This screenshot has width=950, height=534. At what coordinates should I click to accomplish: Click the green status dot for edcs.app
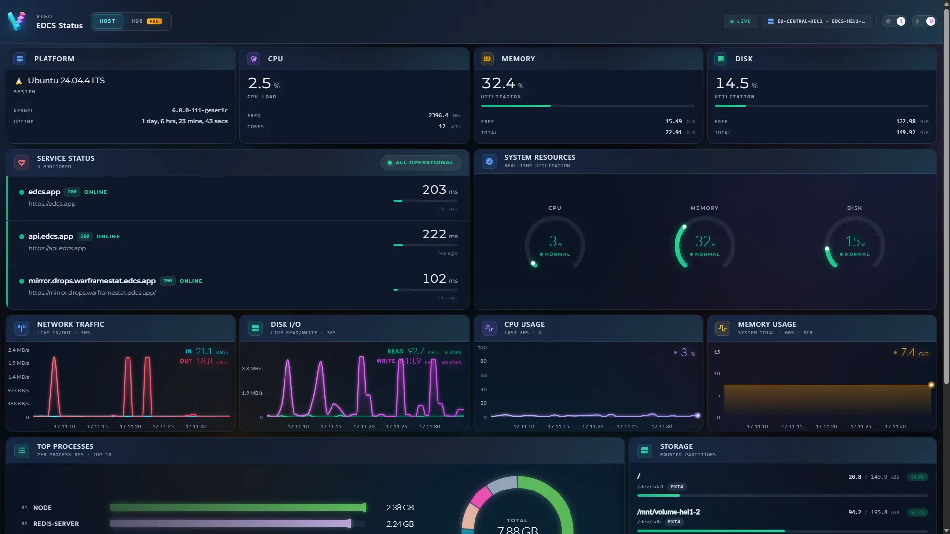(x=22, y=192)
